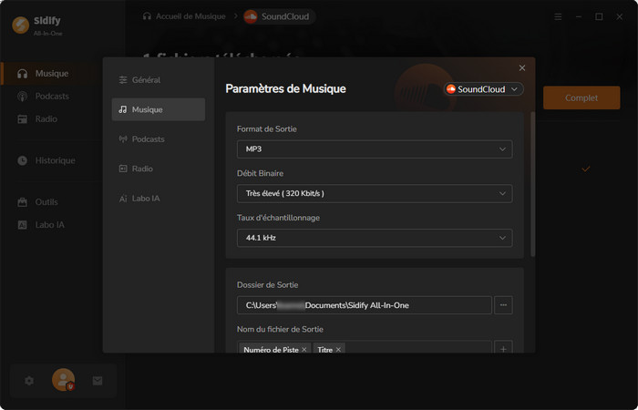Click the Dossier de Sortie path field
Image resolution: width=638 pixels, height=410 pixels.
coord(365,305)
